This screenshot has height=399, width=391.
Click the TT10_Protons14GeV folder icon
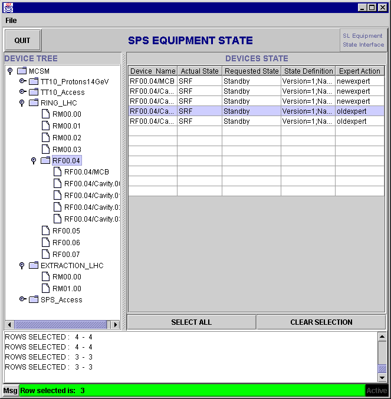[34, 81]
